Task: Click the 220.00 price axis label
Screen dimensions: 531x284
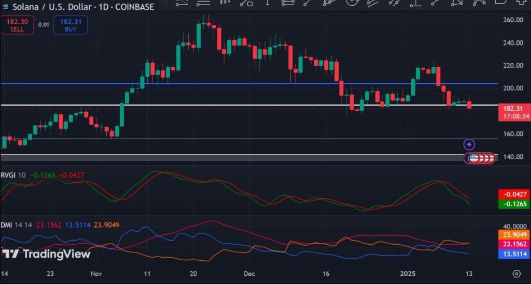Action: pyautogui.click(x=513, y=66)
